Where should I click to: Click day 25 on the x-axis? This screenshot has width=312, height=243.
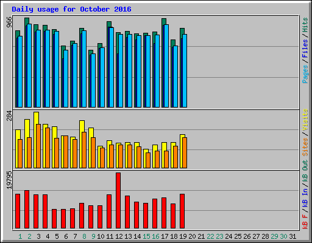point(238,236)
